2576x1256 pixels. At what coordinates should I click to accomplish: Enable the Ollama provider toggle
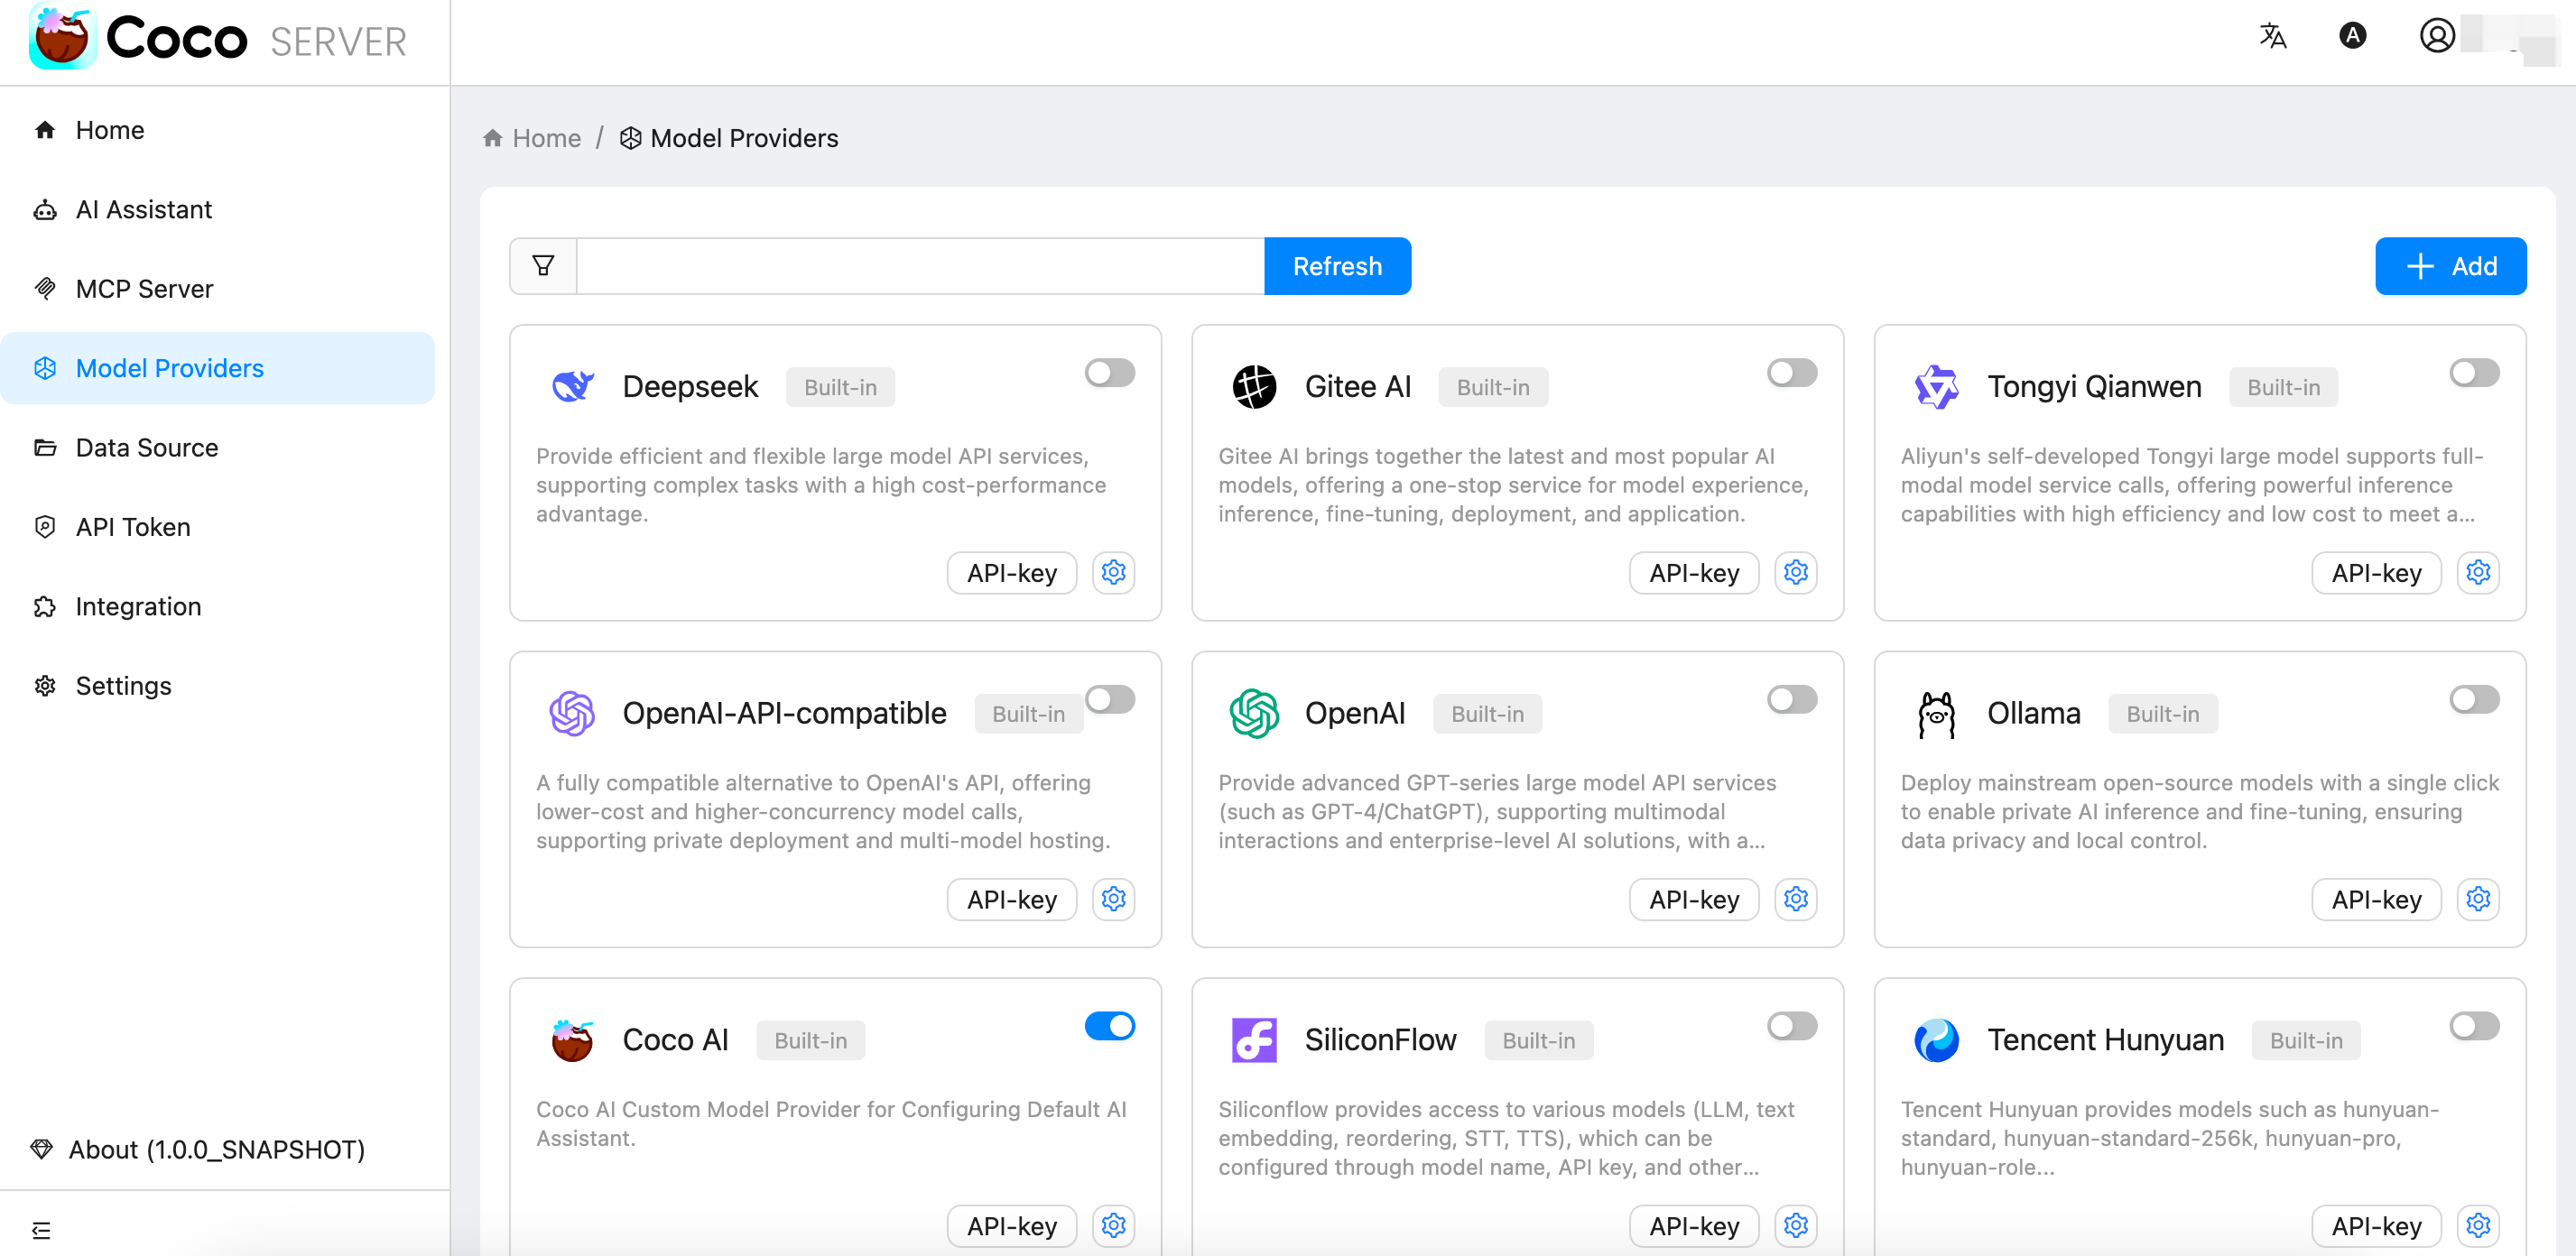click(2475, 698)
